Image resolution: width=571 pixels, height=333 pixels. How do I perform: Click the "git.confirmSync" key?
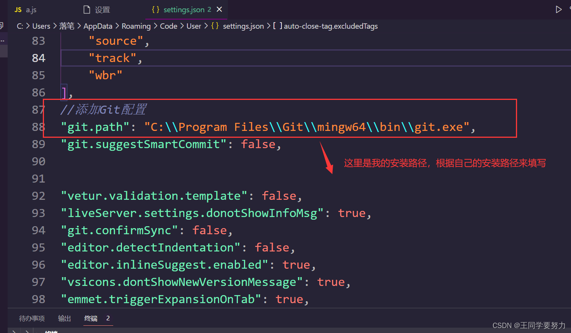tap(119, 230)
